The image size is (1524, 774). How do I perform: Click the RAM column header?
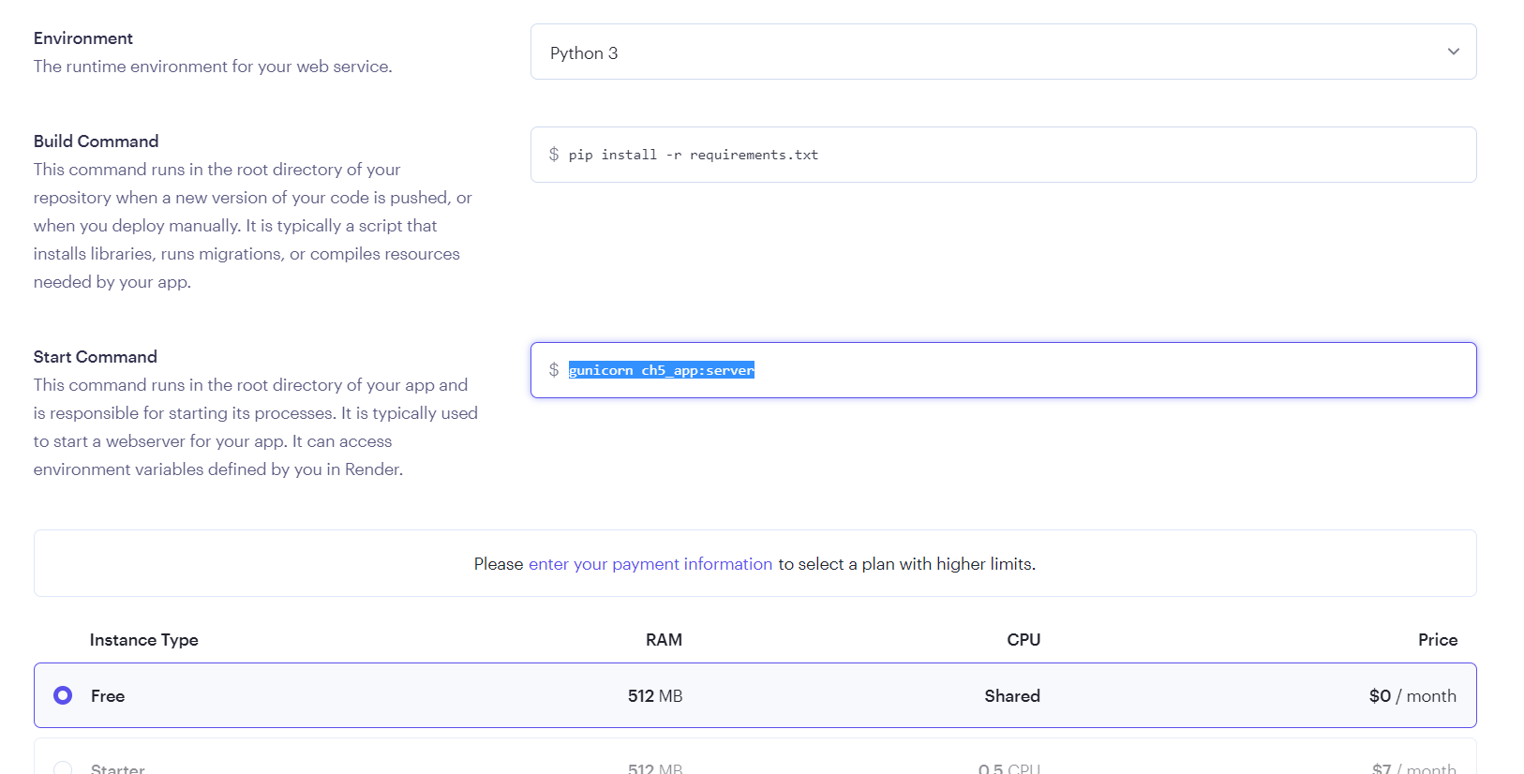(664, 640)
